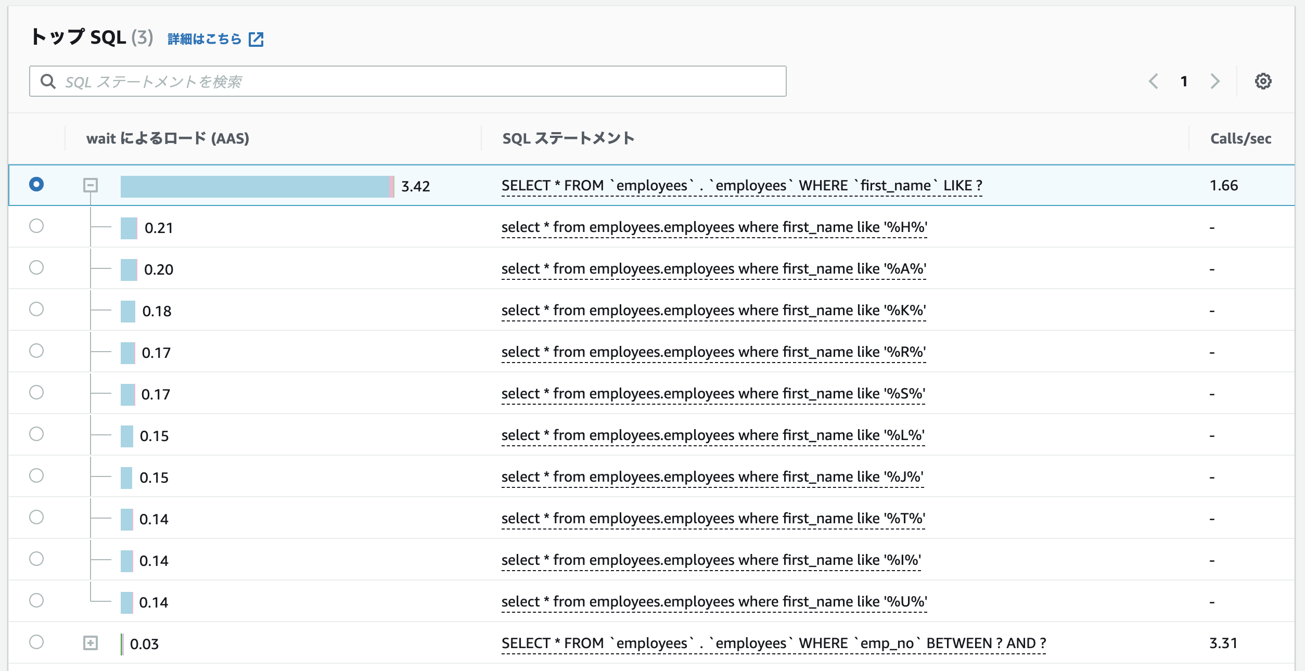Expand the emp_no BETWEEN query group
1305x671 pixels.
(x=91, y=643)
